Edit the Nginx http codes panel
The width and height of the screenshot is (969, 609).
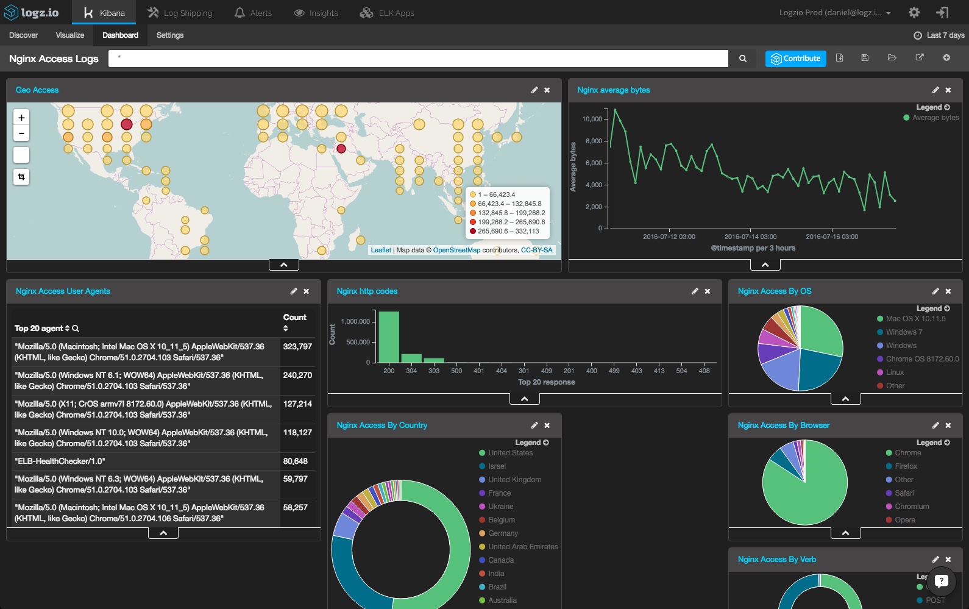pyautogui.click(x=695, y=291)
